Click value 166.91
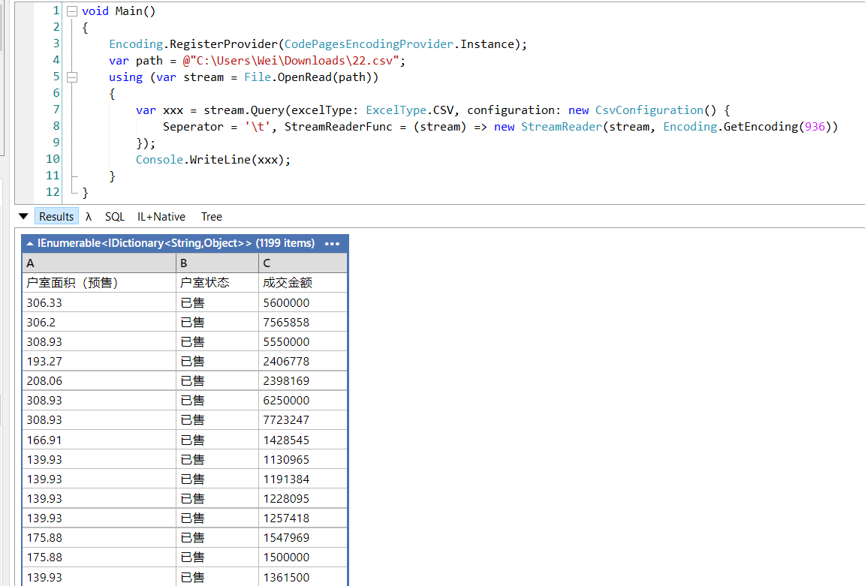The width and height of the screenshot is (865, 586). (x=44, y=440)
